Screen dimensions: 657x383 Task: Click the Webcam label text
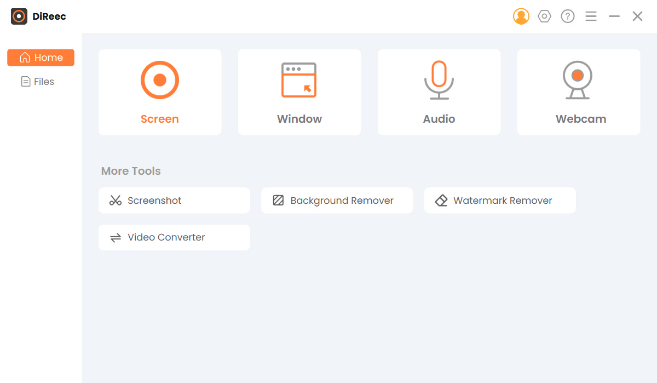(x=580, y=119)
